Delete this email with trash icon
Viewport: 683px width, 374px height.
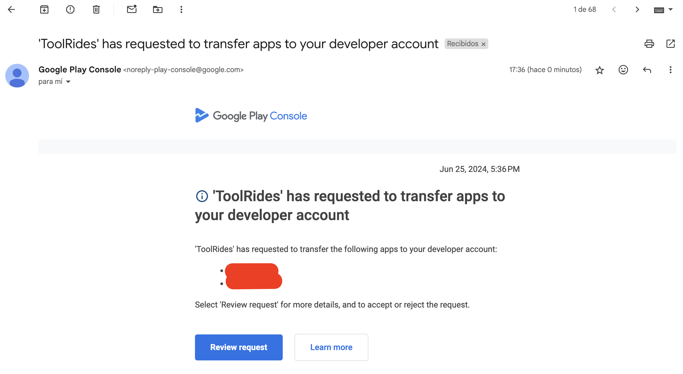(x=96, y=9)
